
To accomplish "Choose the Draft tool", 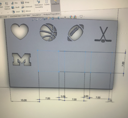I will pos(15,7).
